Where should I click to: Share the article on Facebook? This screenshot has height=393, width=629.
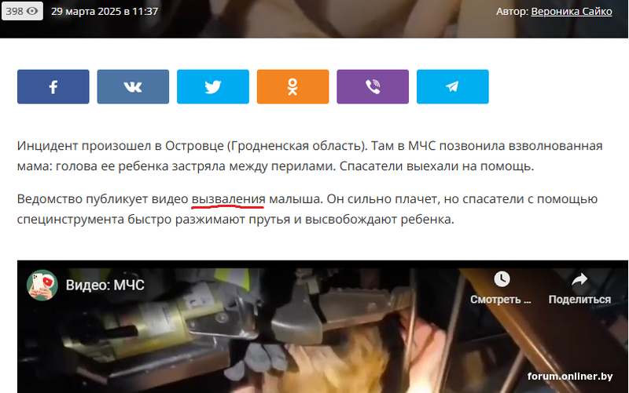tap(53, 86)
